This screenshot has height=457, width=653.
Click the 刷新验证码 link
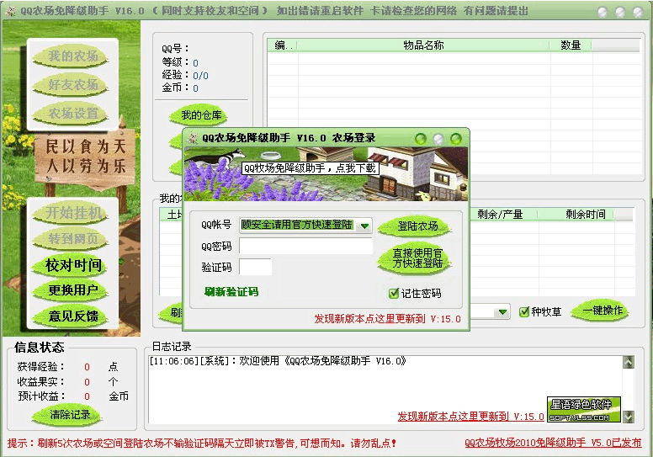231,291
